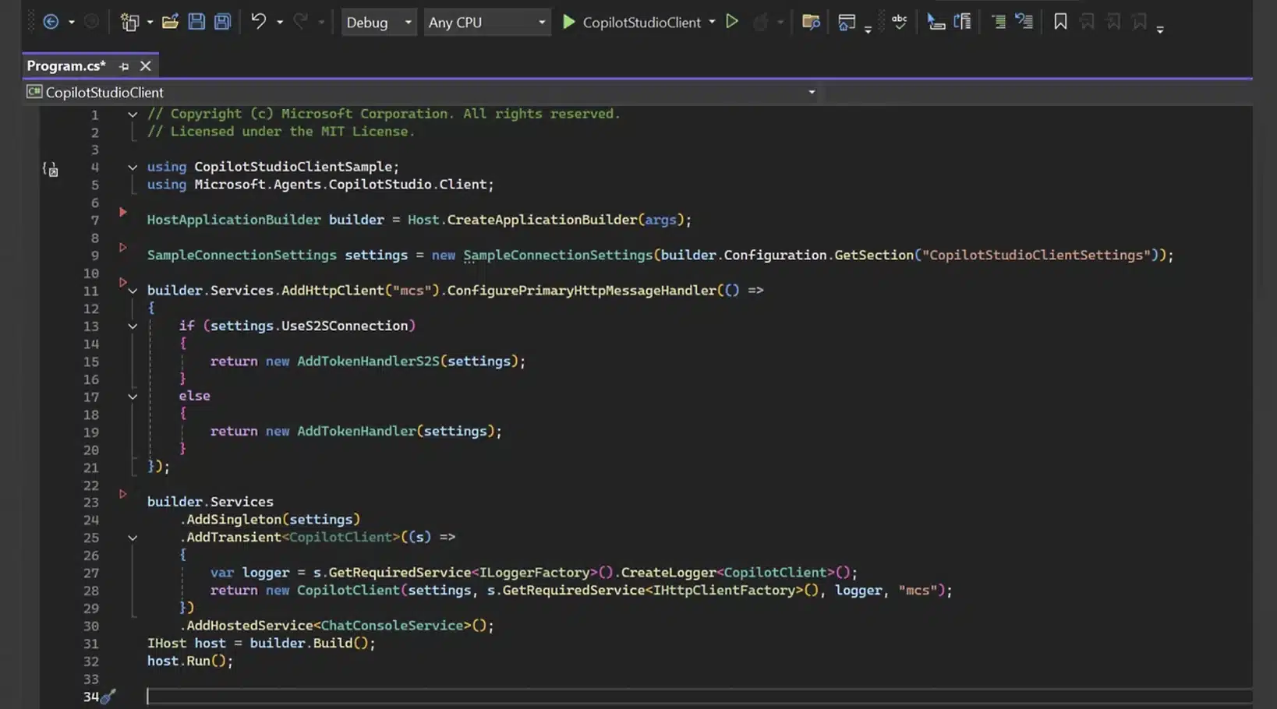The height and width of the screenshot is (709, 1277).
Task: Click AddTokenHandlerS2S on line 15
Action: (x=368, y=361)
